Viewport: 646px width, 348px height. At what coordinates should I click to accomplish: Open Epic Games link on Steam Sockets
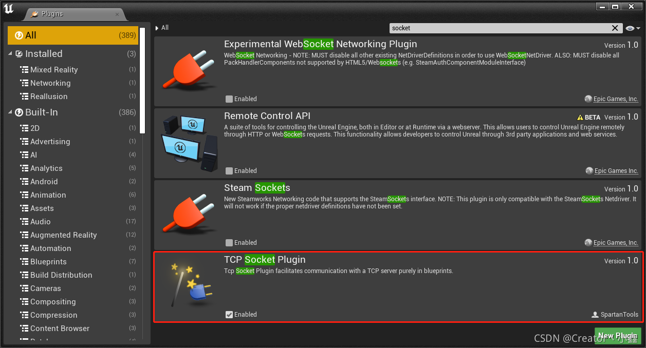[616, 243]
